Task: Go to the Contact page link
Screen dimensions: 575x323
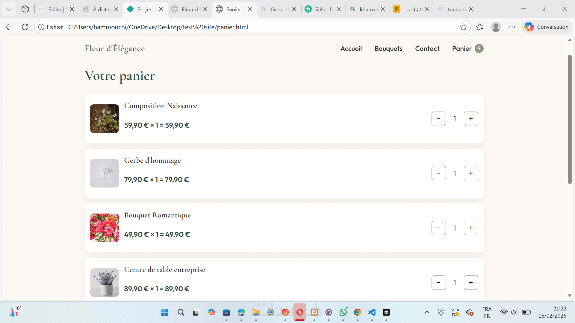Action: click(x=427, y=48)
